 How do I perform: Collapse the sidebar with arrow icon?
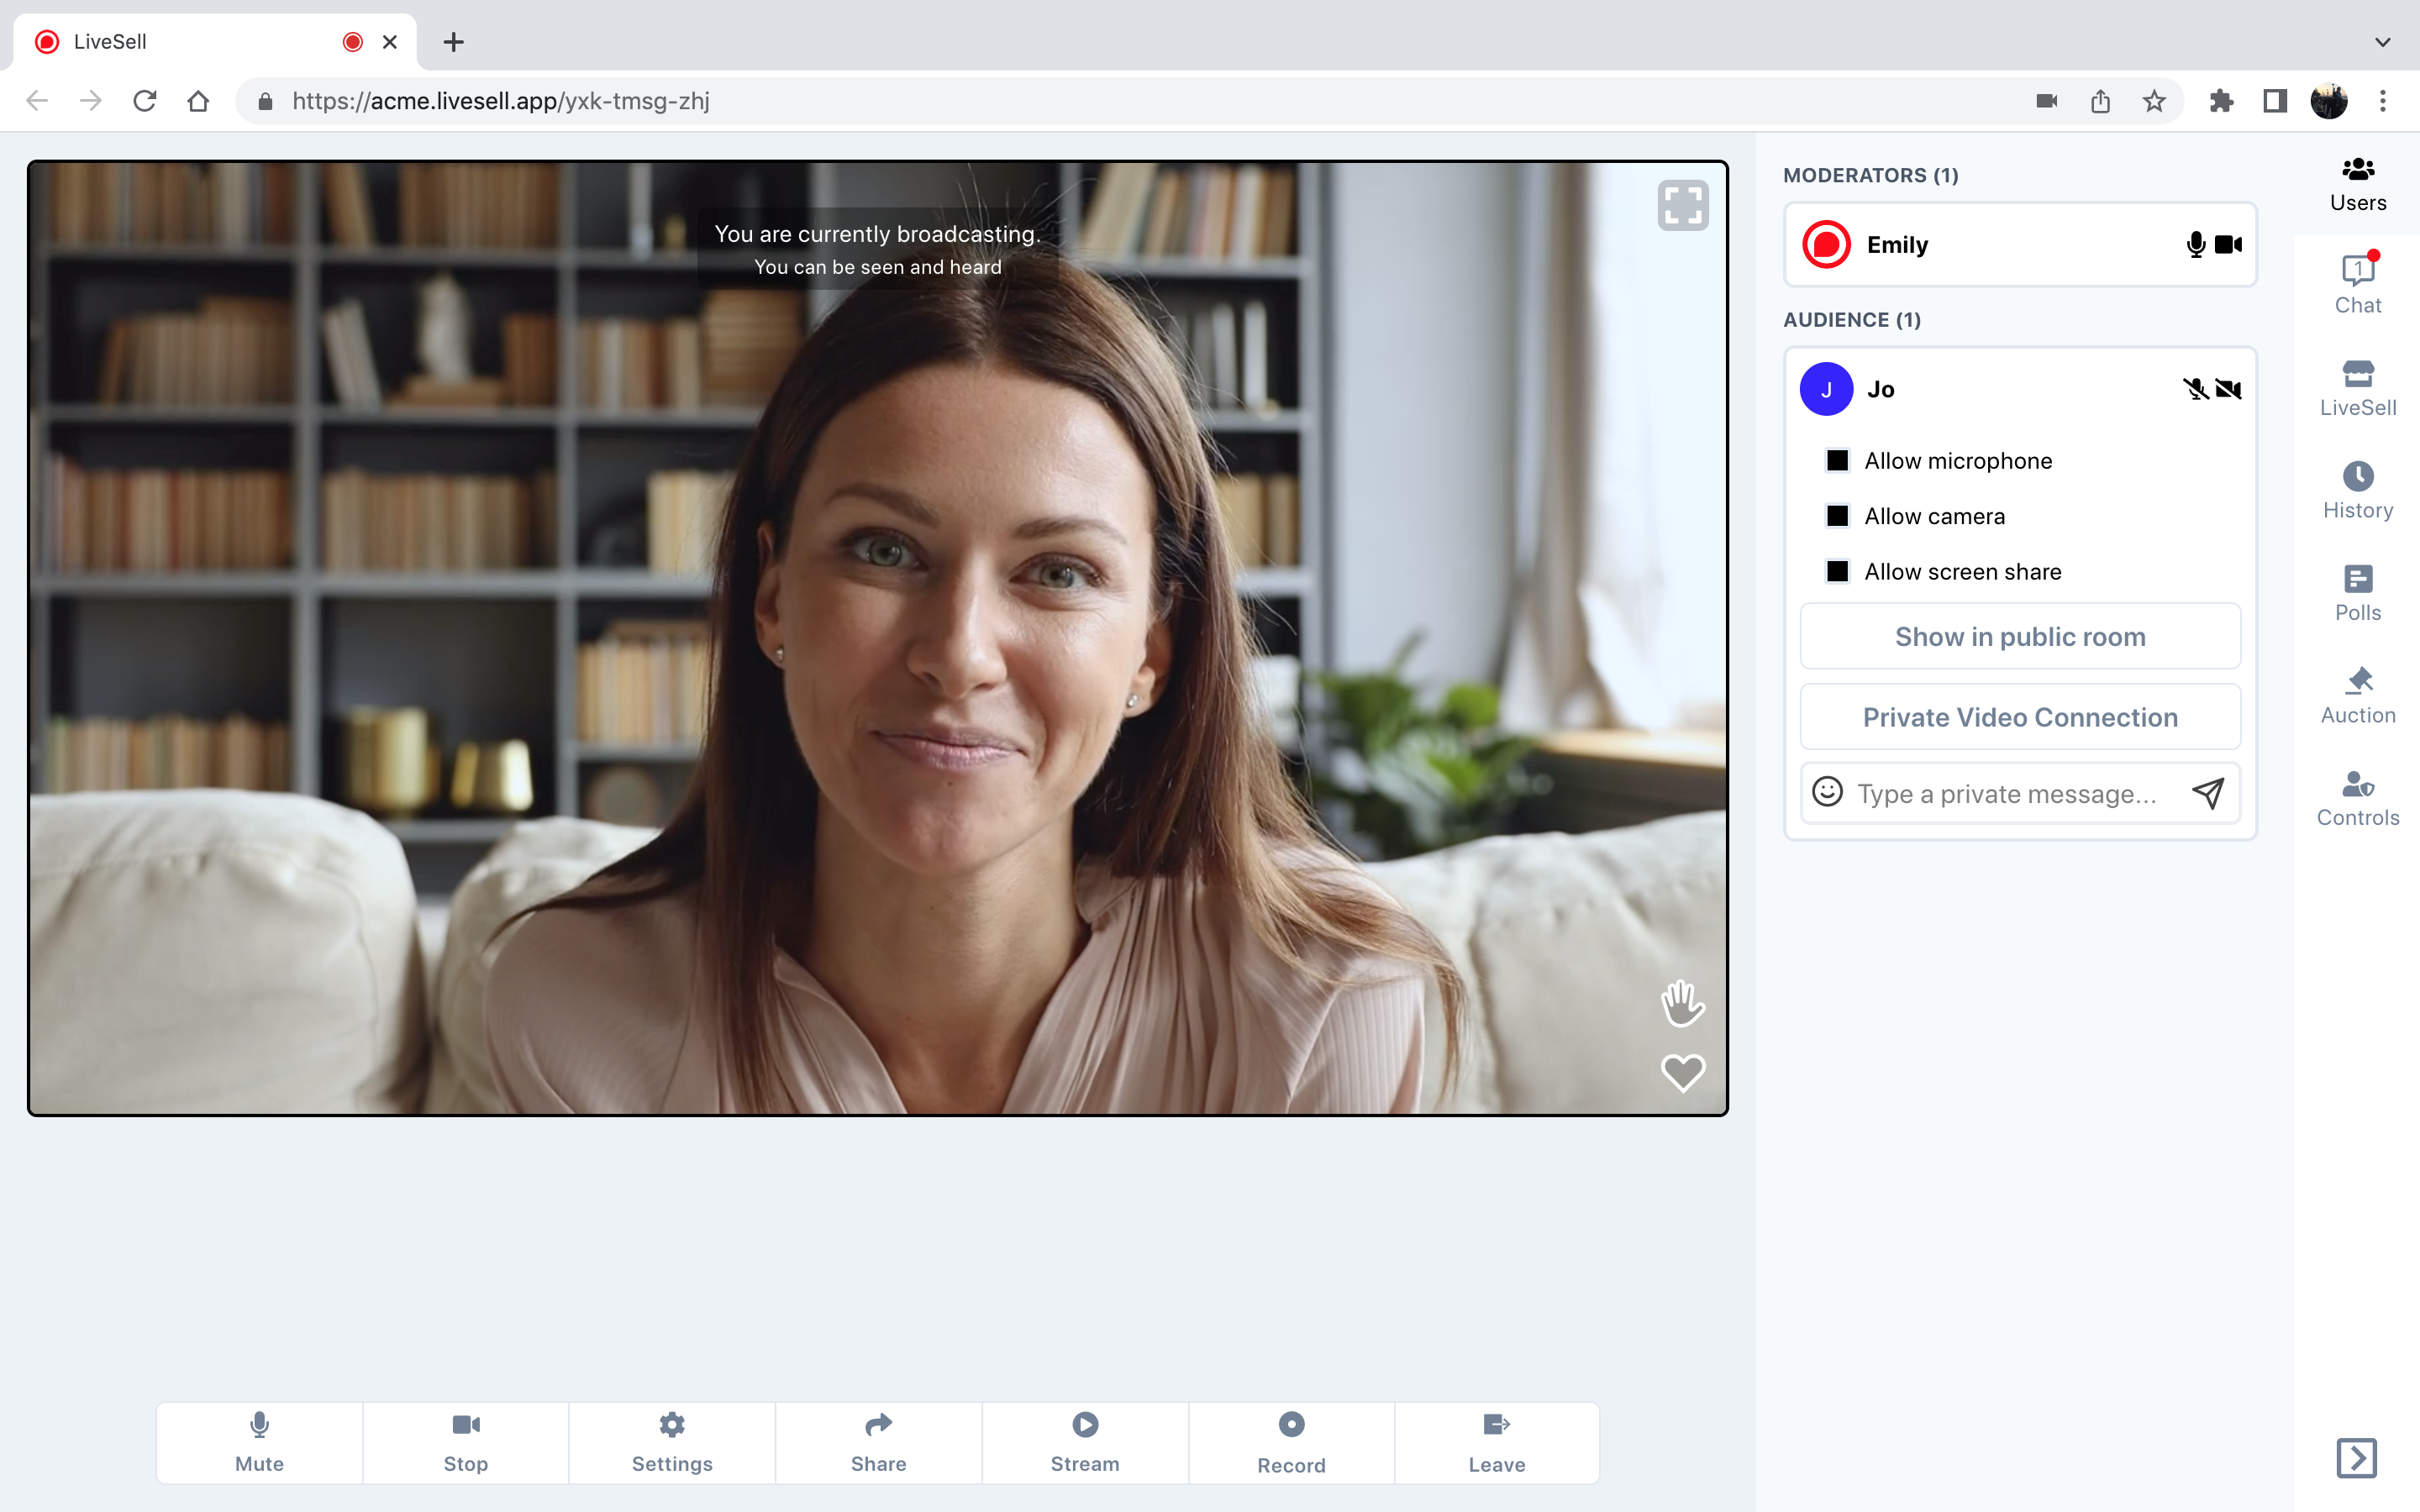[x=2357, y=1458]
